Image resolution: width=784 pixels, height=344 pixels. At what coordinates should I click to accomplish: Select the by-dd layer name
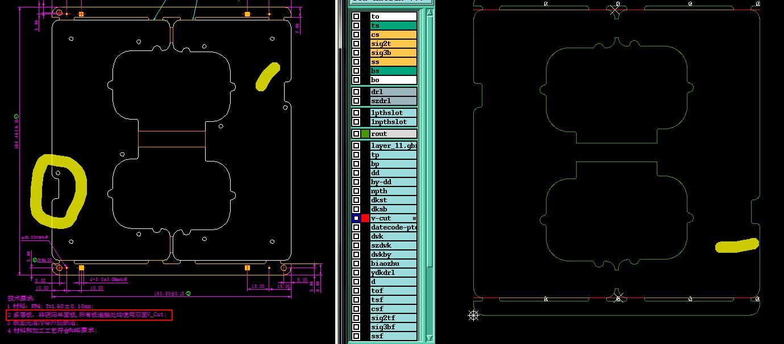tap(393, 182)
